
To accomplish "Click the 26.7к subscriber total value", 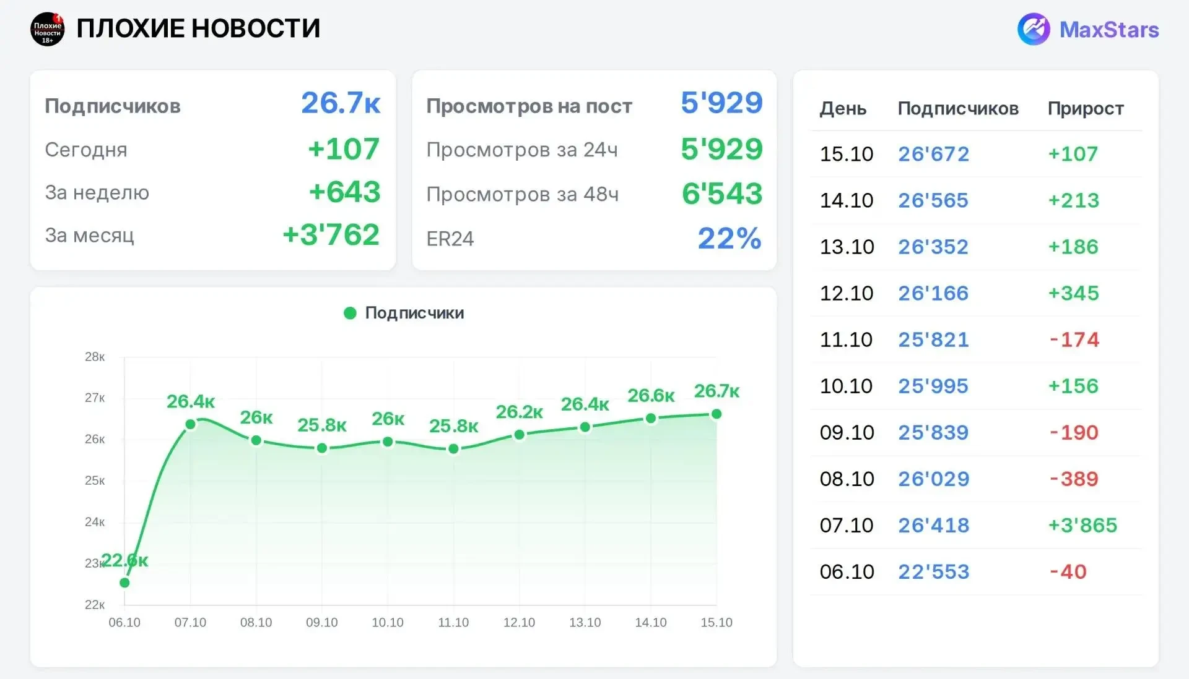I will (x=341, y=103).
